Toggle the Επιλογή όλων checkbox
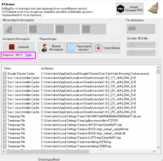The height and width of the screenshot is (161, 163). coord(132,45)
